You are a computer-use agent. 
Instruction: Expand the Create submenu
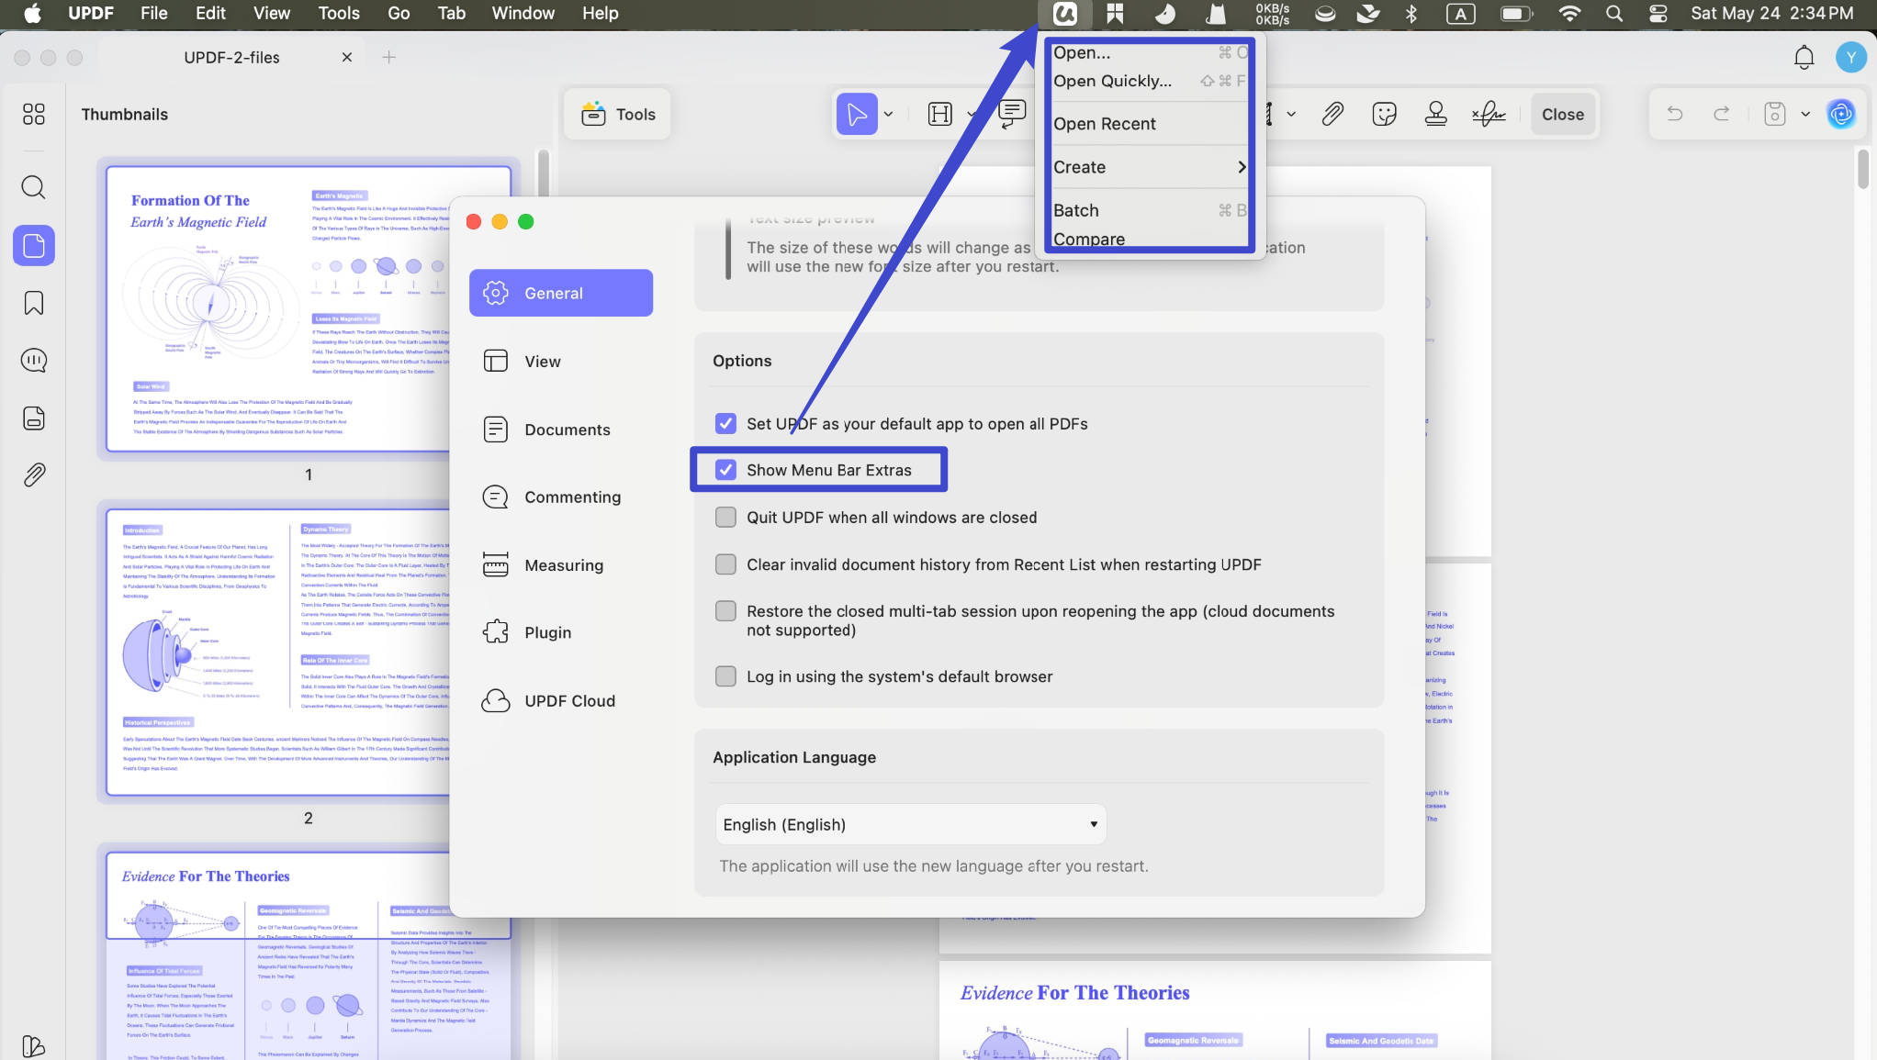(x=1149, y=167)
